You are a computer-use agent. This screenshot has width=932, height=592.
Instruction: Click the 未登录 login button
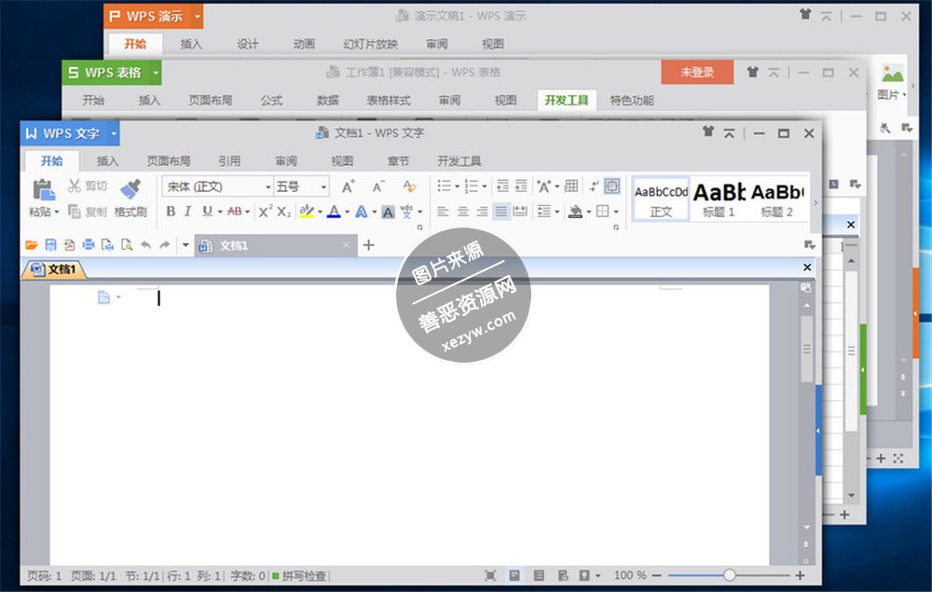pos(697,72)
